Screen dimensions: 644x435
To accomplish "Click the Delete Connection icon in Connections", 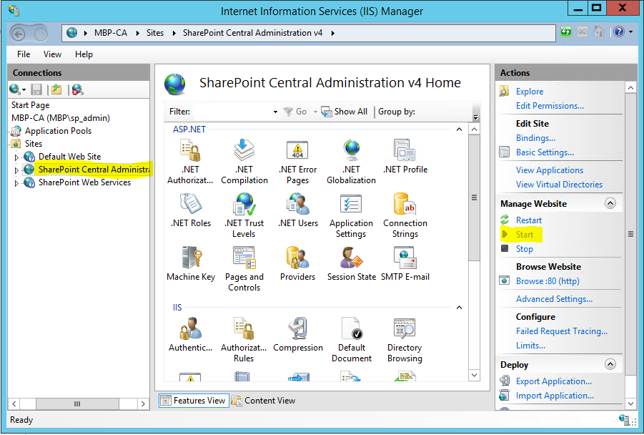I will (x=77, y=89).
